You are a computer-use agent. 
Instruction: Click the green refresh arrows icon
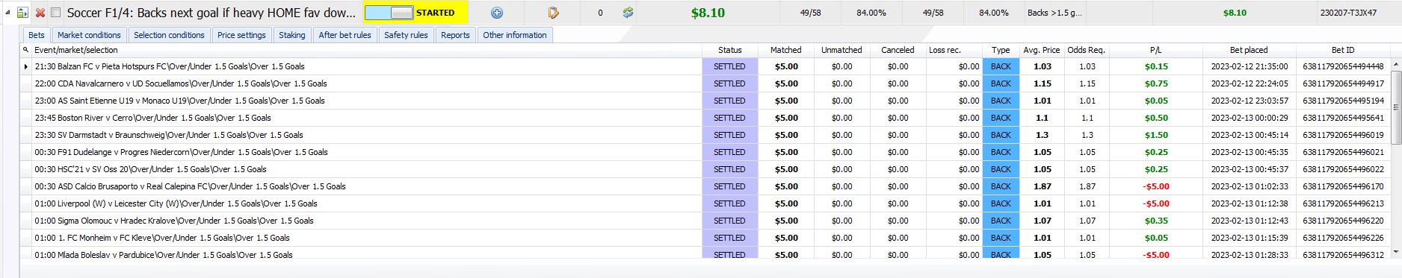click(628, 13)
